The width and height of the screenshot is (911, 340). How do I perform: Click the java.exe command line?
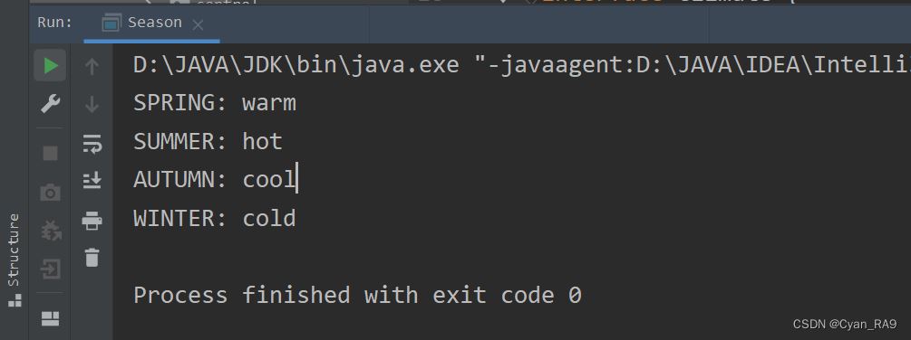pos(522,65)
